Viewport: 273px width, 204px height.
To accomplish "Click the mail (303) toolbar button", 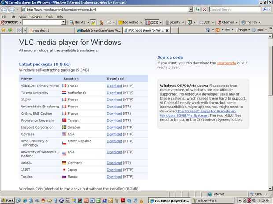I will (152, 22).
